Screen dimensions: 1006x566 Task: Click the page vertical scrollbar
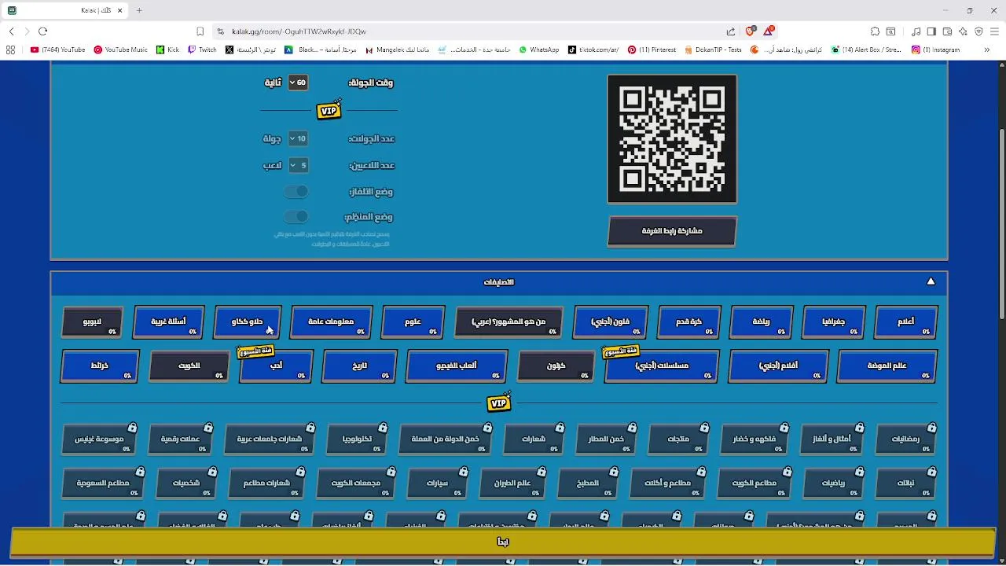click(1001, 223)
